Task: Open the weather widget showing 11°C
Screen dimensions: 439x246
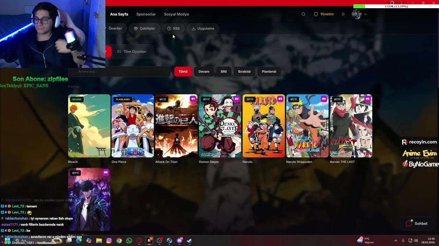Action: [366, 241]
